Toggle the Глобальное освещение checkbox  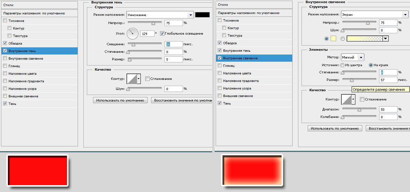click(x=162, y=34)
